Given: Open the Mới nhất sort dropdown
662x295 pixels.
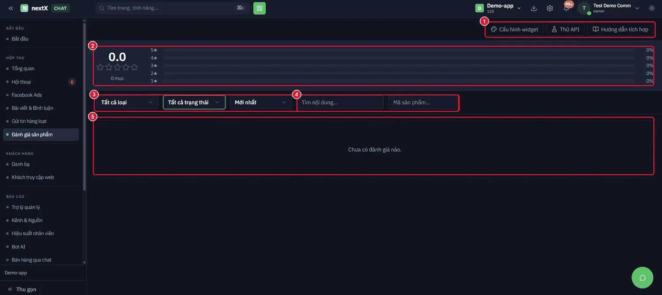Looking at the screenshot, I should point(261,102).
